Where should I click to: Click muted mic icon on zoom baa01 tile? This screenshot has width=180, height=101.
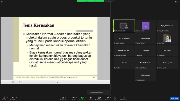[136, 31]
